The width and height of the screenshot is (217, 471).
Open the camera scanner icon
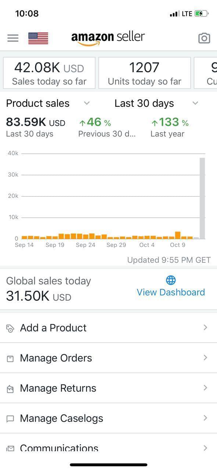[x=204, y=38]
